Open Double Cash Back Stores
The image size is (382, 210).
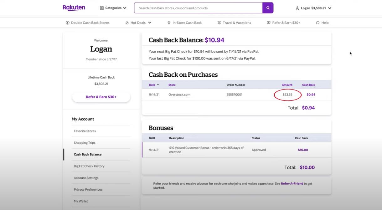(90, 23)
